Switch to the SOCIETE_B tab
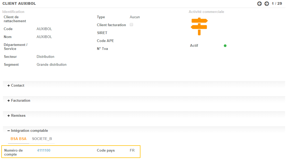This screenshot has width=287, height=159. [42, 139]
